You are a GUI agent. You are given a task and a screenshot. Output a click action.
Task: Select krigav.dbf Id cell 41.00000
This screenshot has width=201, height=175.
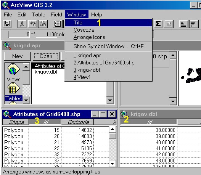(x=149, y=148)
